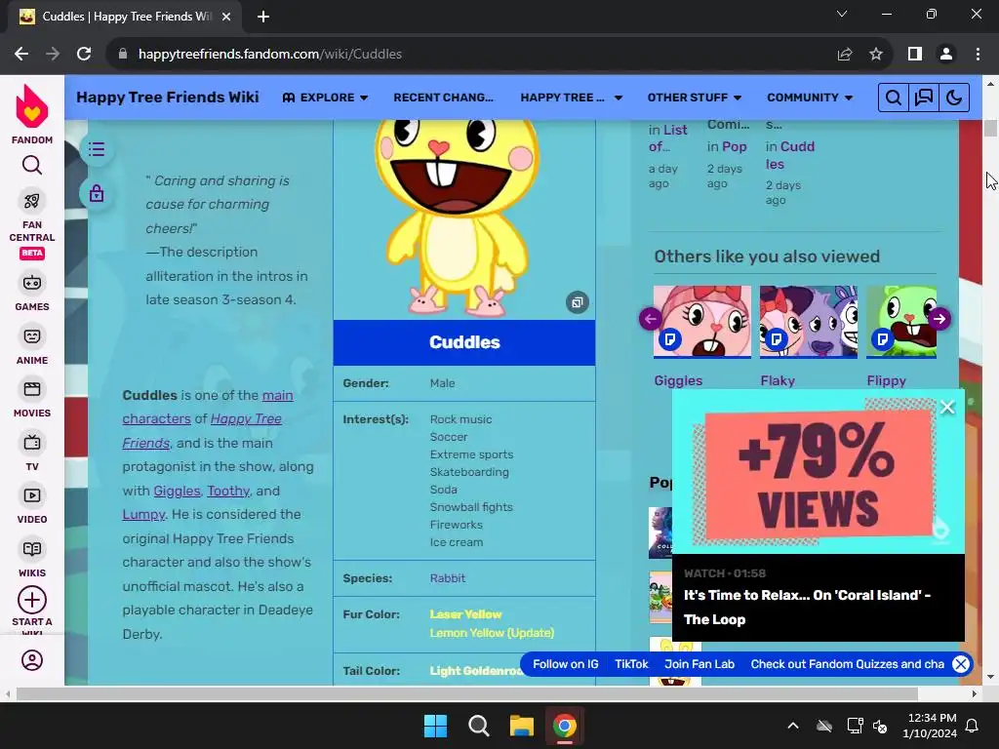Screen dimensions: 999x749
Task: Open Windows notification bell
Action: [973, 726]
